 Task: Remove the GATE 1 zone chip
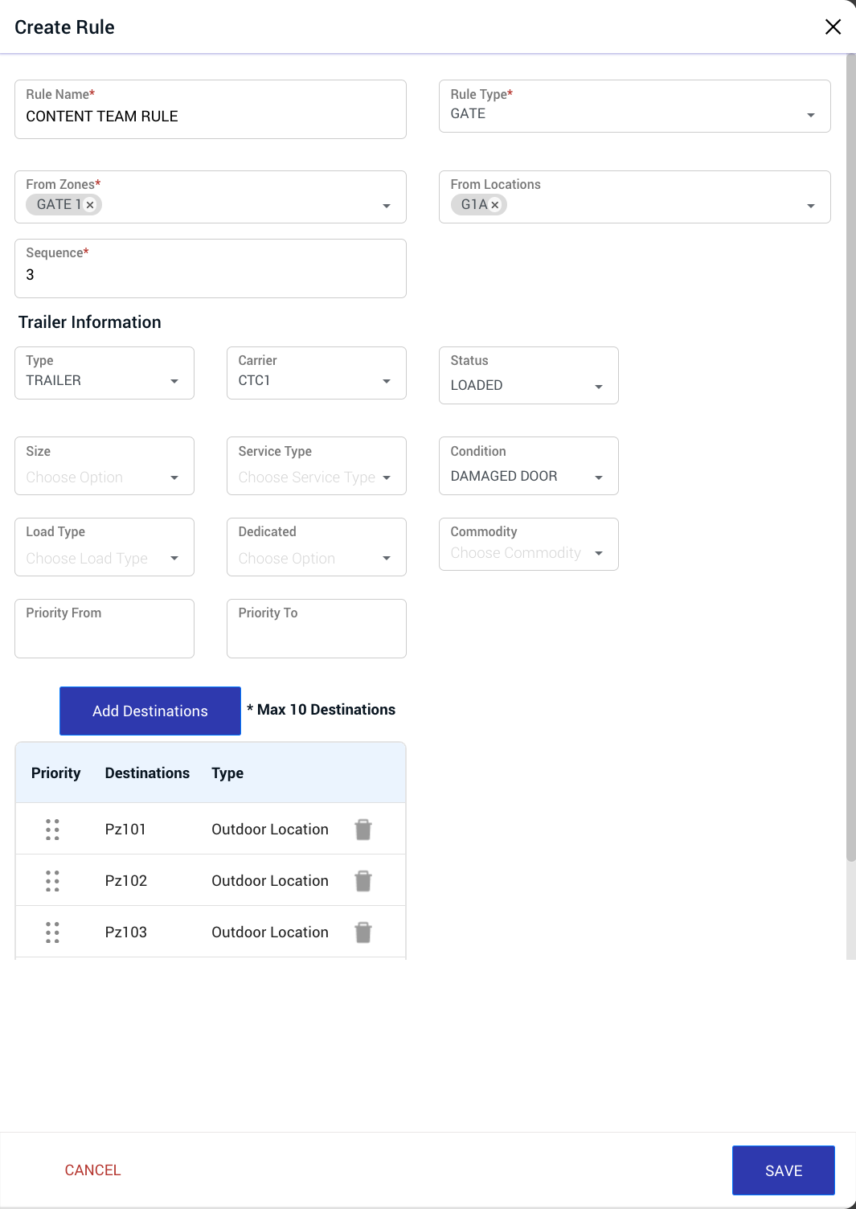[90, 205]
